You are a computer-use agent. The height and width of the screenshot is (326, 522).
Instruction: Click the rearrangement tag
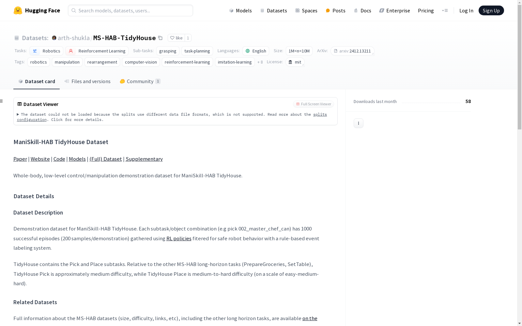(102, 62)
